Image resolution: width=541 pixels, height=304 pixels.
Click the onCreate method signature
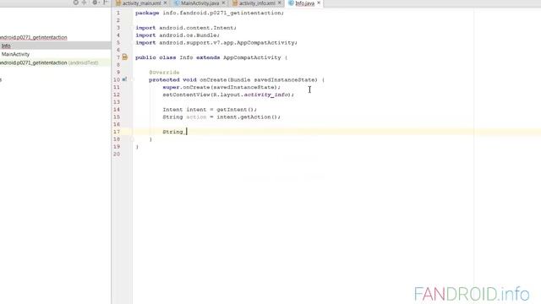(x=237, y=79)
